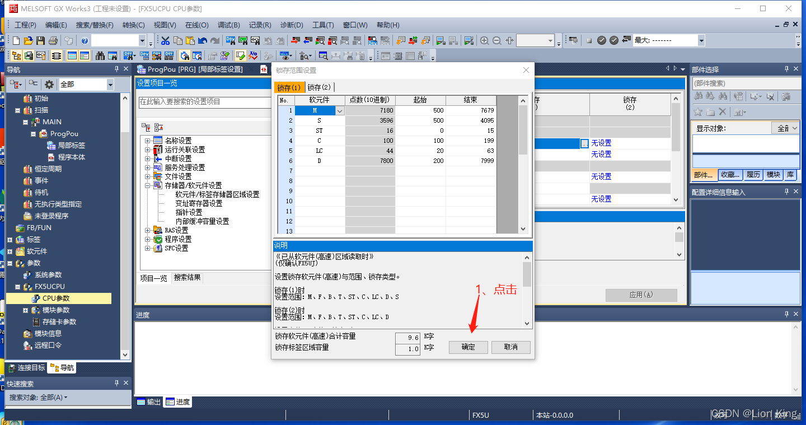The image size is (806, 425).
Task: Click latch table vertical scrollbar down arrow
Action: pyautogui.click(x=523, y=229)
